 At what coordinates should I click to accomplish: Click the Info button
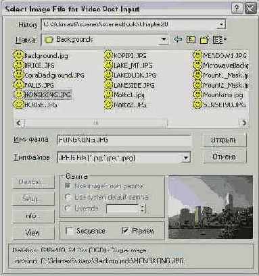point(33,216)
